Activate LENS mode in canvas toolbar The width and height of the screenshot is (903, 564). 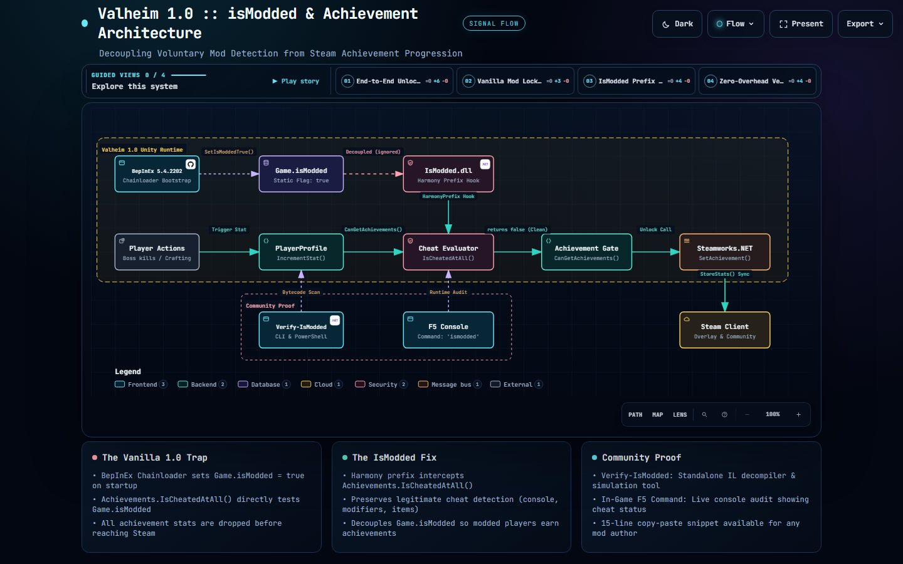click(x=680, y=415)
